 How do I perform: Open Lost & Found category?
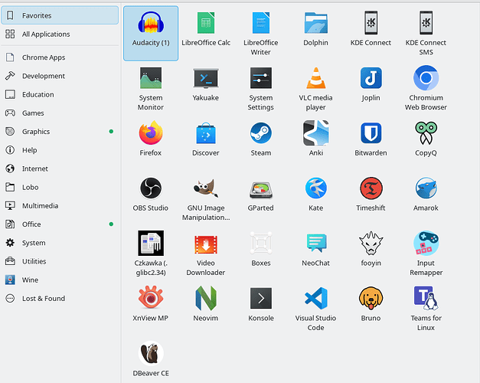coord(44,299)
